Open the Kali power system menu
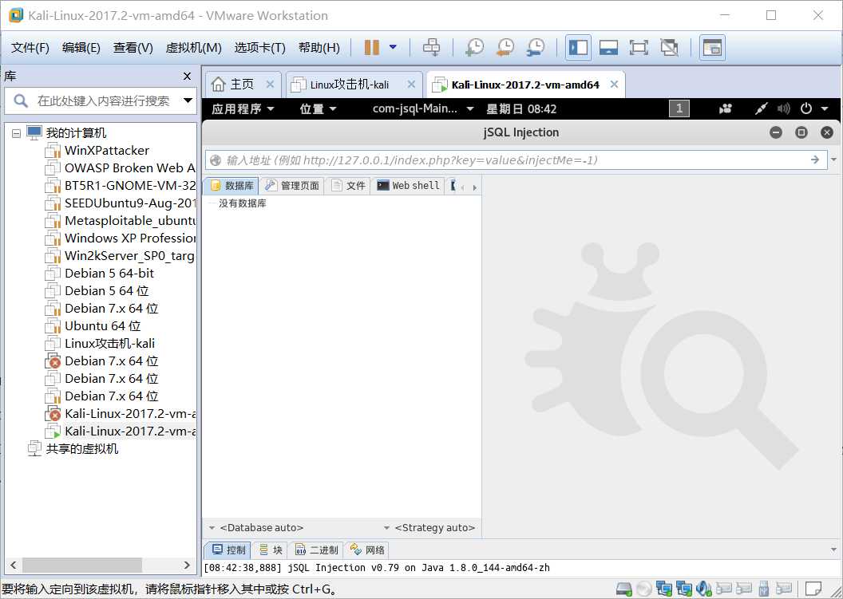This screenshot has height=599, width=843. pos(814,109)
